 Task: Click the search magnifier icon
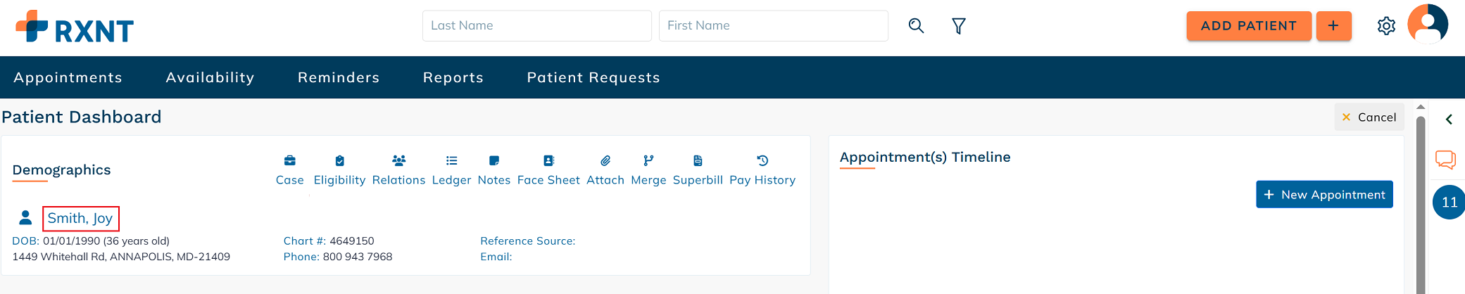click(916, 26)
